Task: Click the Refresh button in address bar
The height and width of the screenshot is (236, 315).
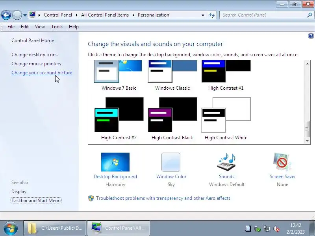Action: coord(212,15)
